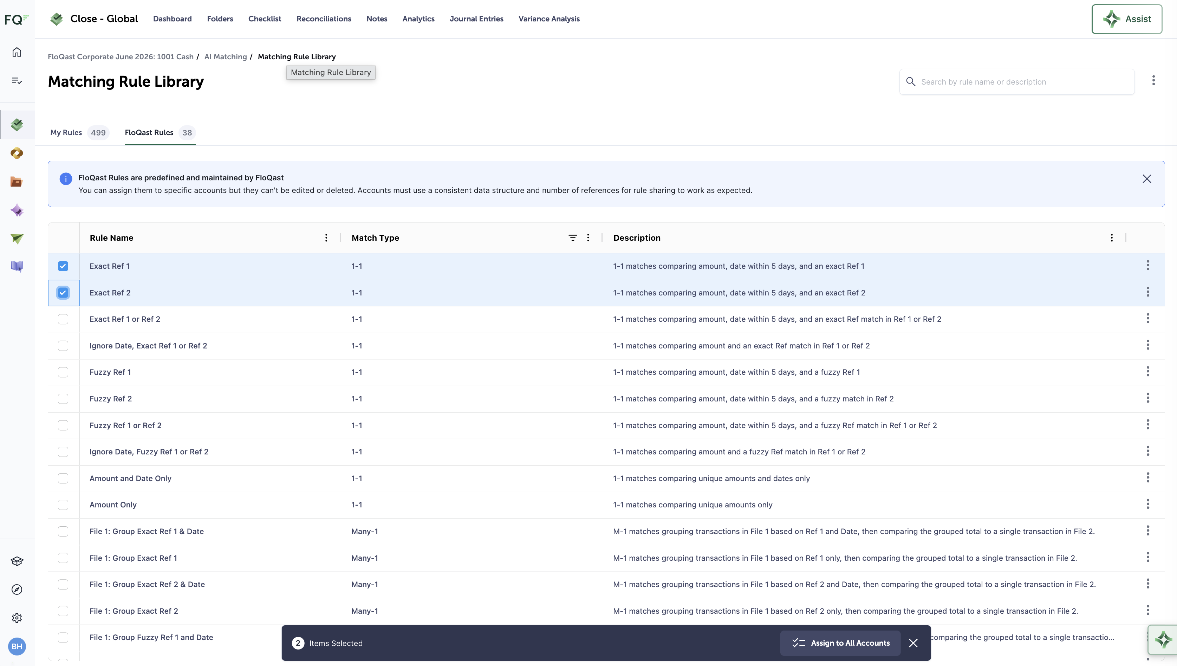
Task: Open row actions menu for Exact Ref 1
Action: tap(1148, 265)
